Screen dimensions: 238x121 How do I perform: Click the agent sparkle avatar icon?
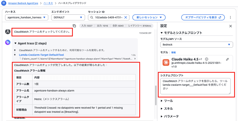pyautogui.click(x=8, y=43)
